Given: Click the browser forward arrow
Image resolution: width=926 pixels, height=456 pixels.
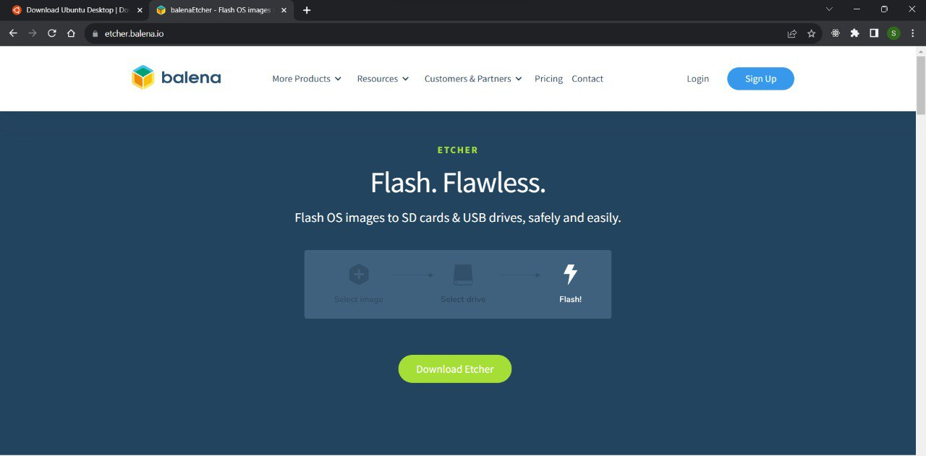Looking at the screenshot, I should [33, 33].
